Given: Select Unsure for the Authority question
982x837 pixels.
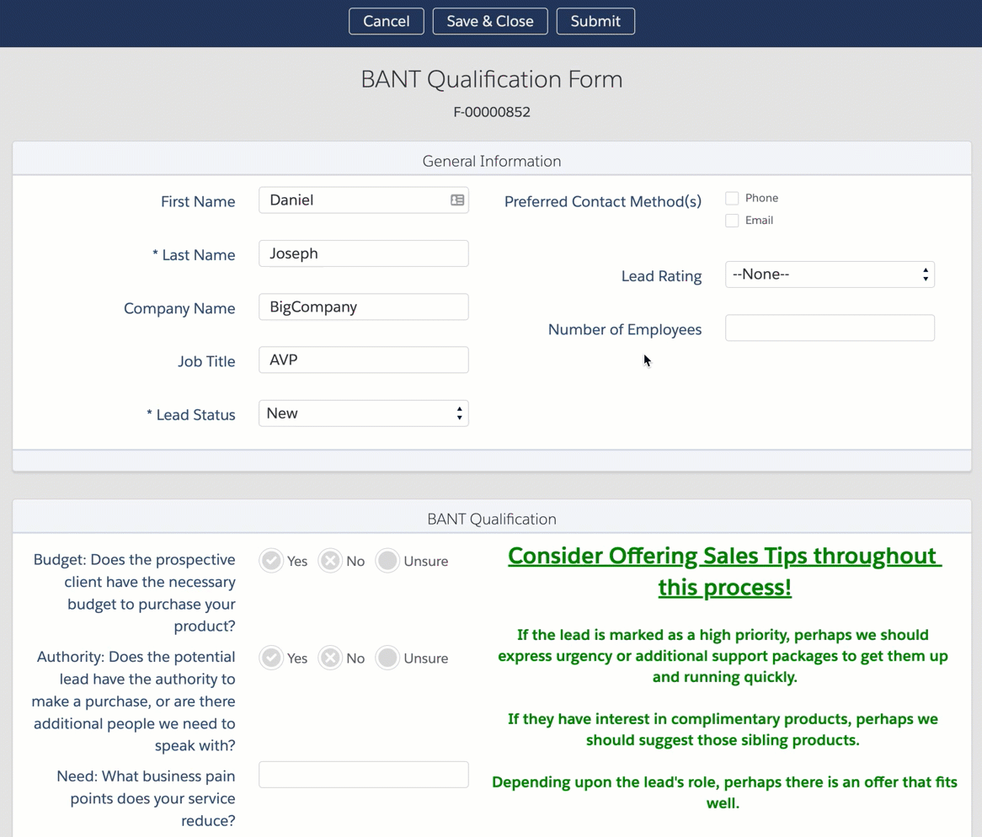Looking at the screenshot, I should 387,658.
